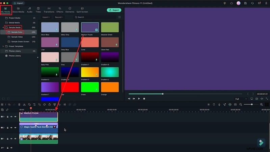The height and width of the screenshot is (152, 270).
Task: Click the Zoom in magnifier icon
Action: coord(261,105)
